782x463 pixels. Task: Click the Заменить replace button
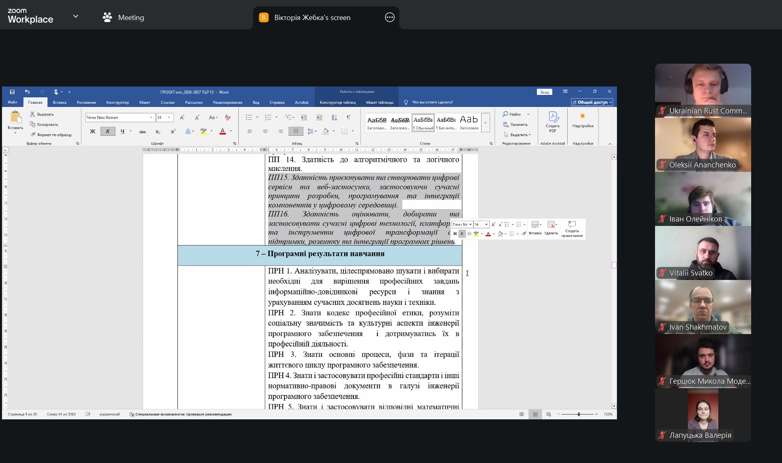coord(516,125)
